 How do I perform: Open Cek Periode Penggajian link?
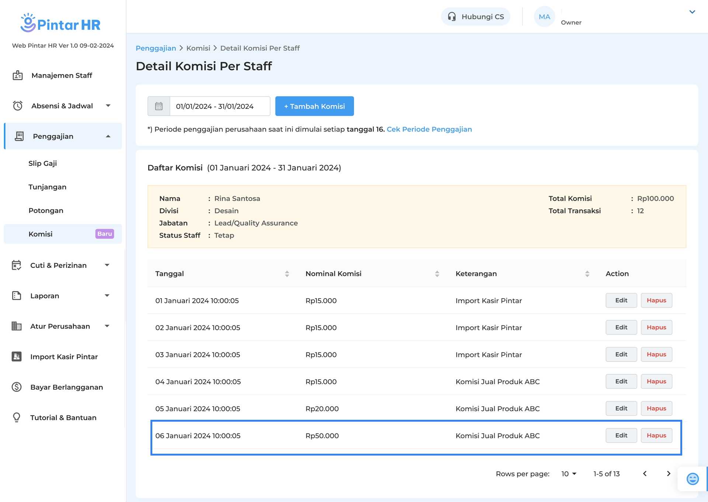[x=429, y=129]
